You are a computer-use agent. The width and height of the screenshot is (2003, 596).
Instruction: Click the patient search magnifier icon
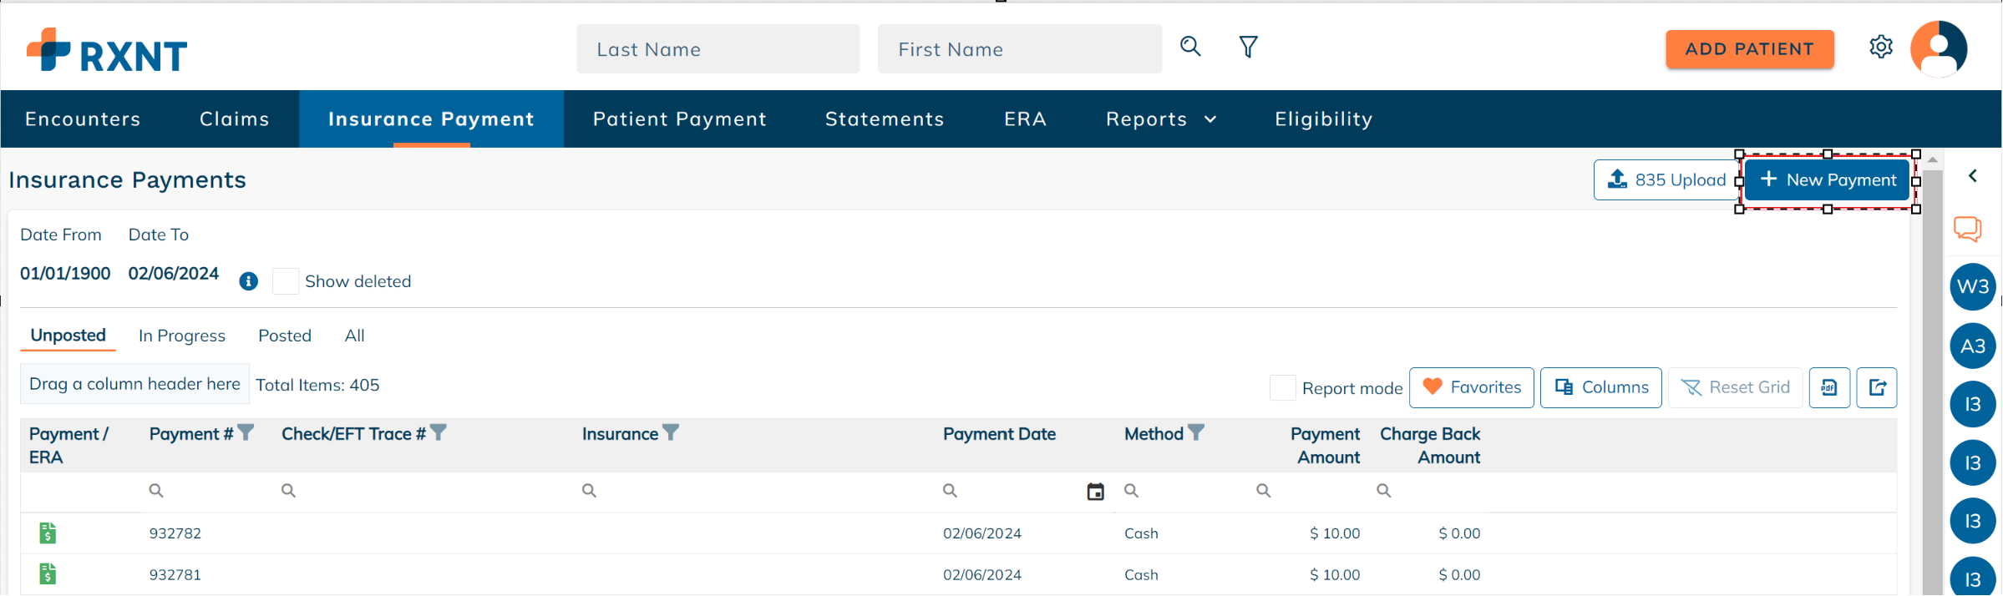coord(1190,47)
